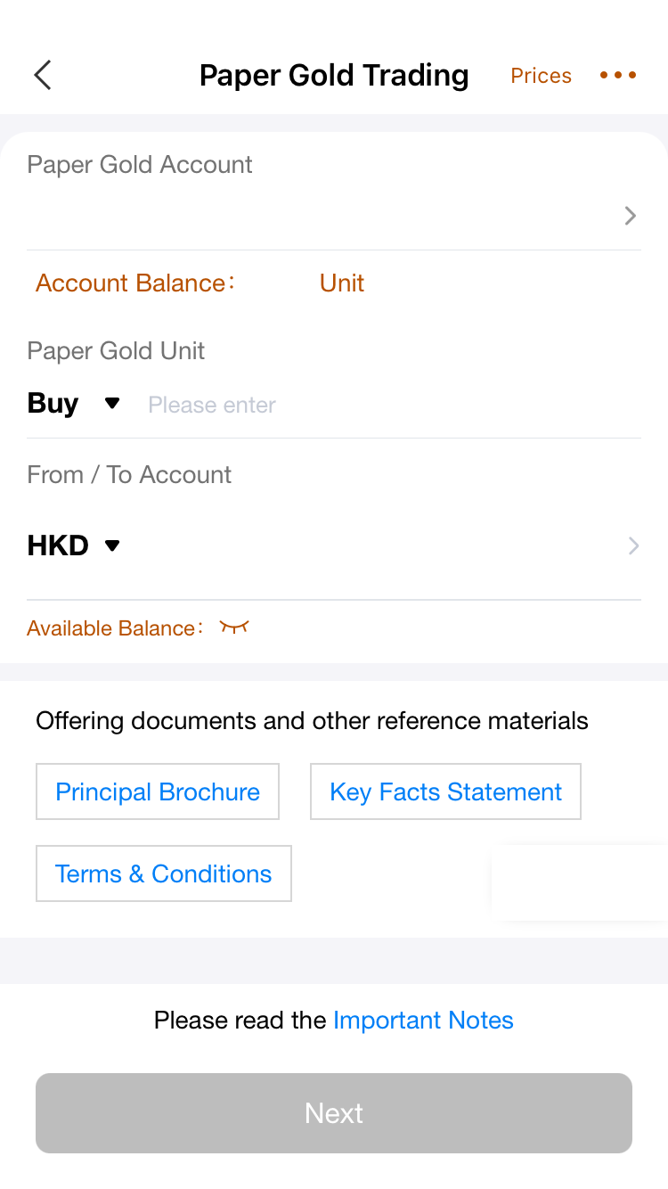668x1189 pixels.
Task: Expand Paper Gold Account selection chevron
Action: [630, 216]
